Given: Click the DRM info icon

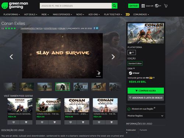Looking at the screenshot, I should coord(134,68).
